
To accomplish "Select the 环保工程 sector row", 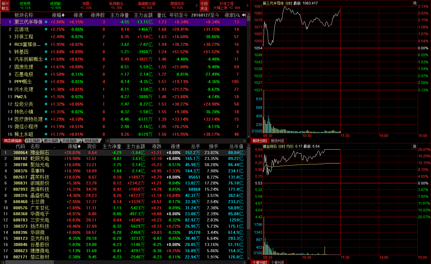I will tap(124, 37).
